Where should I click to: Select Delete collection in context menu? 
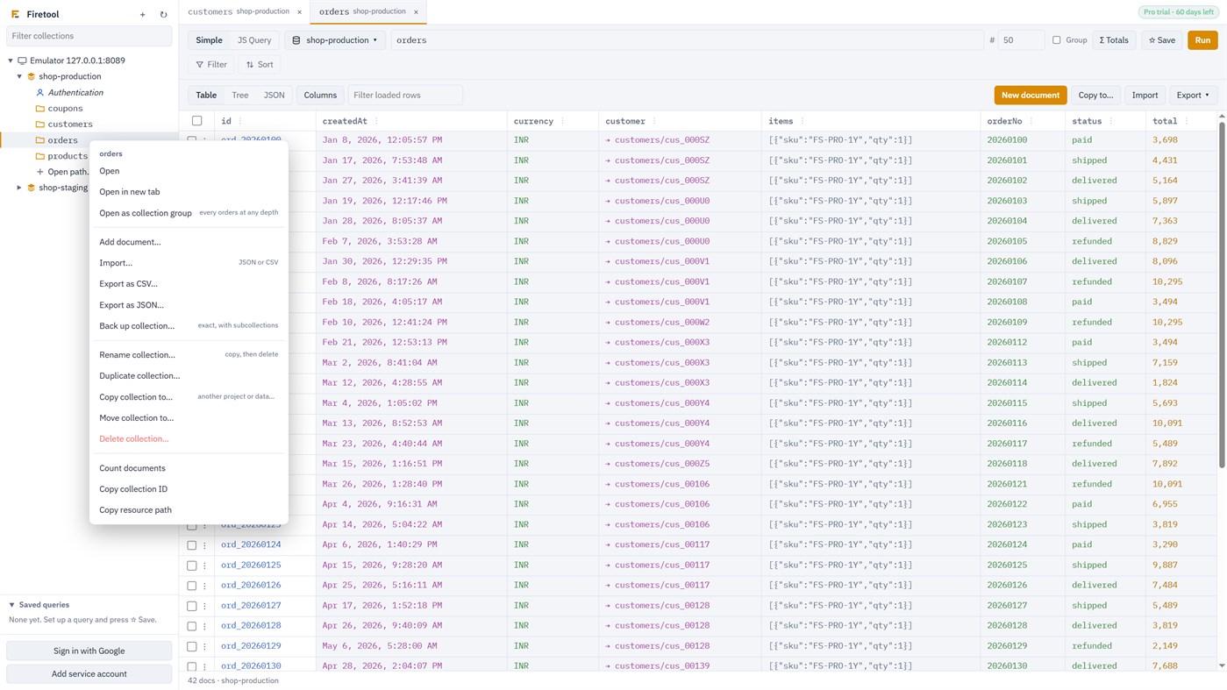point(134,439)
